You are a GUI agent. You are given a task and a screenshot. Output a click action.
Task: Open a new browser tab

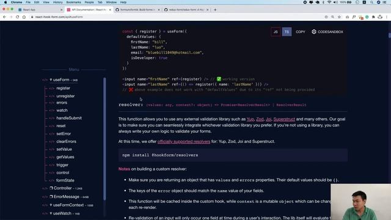pyautogui.click(x=215, y=10)
